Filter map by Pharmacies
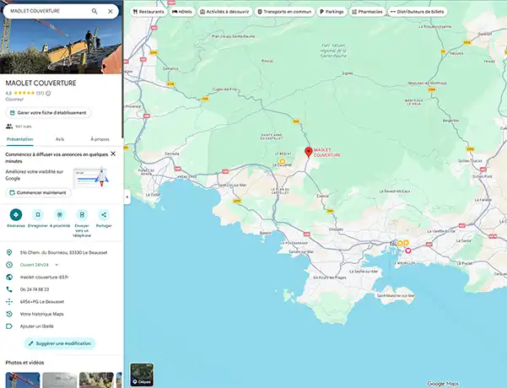Image resolution: width=507 pixels, height=388 pixels. pos(367,12)
